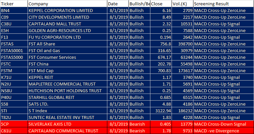Select FST Oil and Gas cell

(67, 51)
